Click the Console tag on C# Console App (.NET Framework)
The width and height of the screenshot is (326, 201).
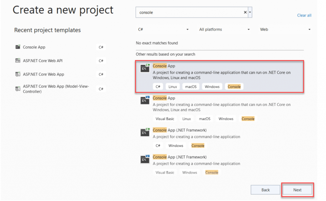[198, 146]
